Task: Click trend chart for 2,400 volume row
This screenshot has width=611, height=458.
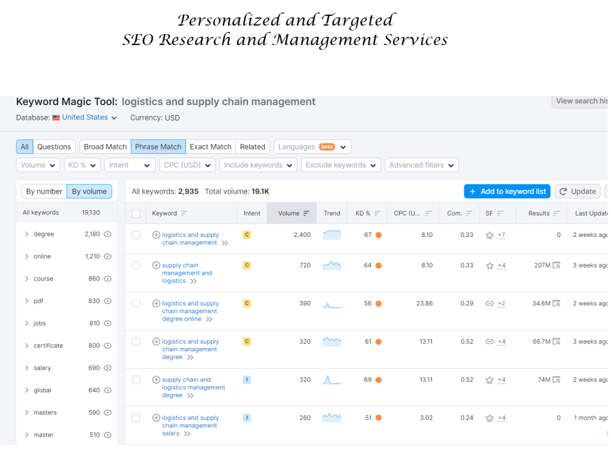Action: (332, 235)
